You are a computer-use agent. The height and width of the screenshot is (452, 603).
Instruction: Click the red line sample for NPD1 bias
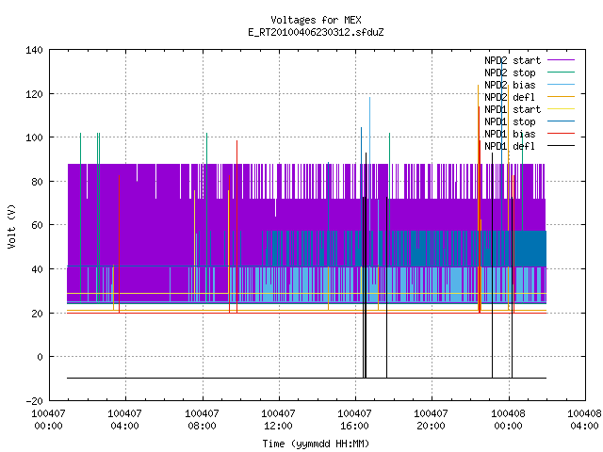click(x=561, y=134)
